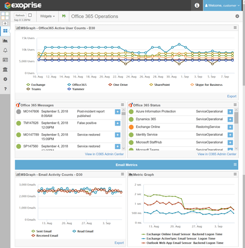Open the Charts area-graph sidebar icon
Viewport: 245px width, 248px height.
click(x=5, y=41)
